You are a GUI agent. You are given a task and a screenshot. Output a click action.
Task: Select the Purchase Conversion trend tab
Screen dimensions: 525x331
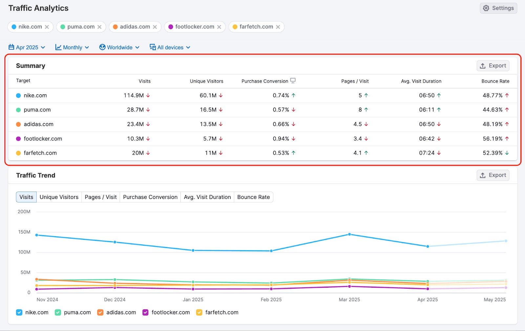(x=150, y=197)
